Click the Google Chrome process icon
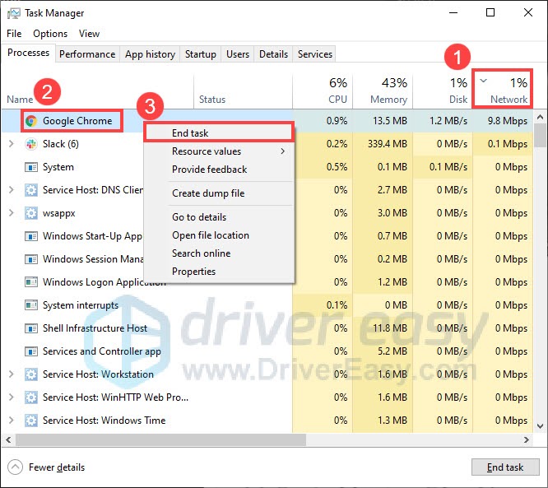 pyautogui.click(x=31, y=121)
